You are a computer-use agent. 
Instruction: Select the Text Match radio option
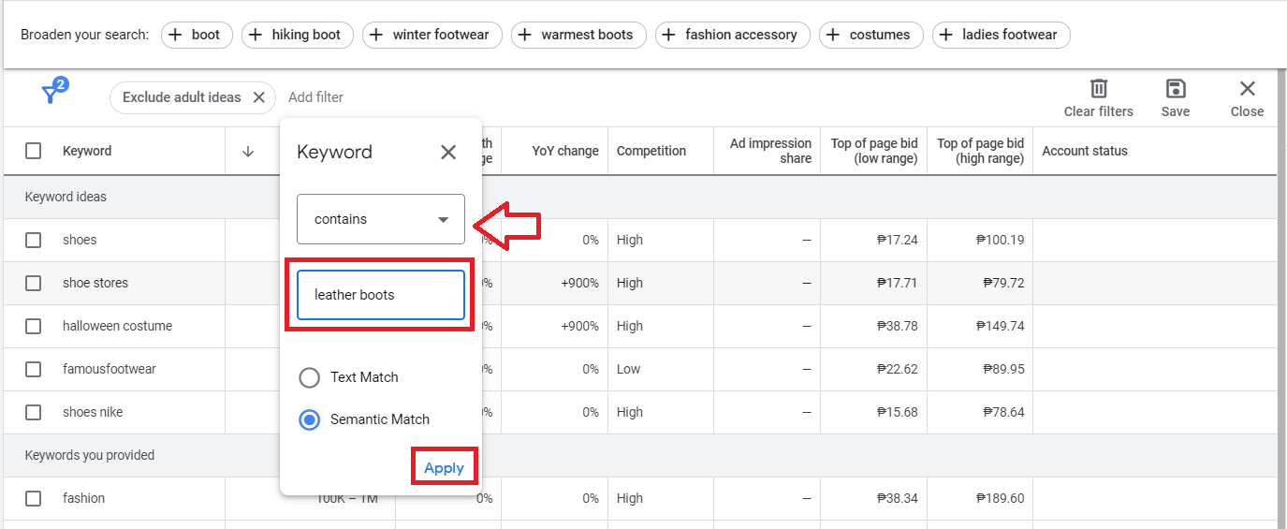[x=309, y=377]
